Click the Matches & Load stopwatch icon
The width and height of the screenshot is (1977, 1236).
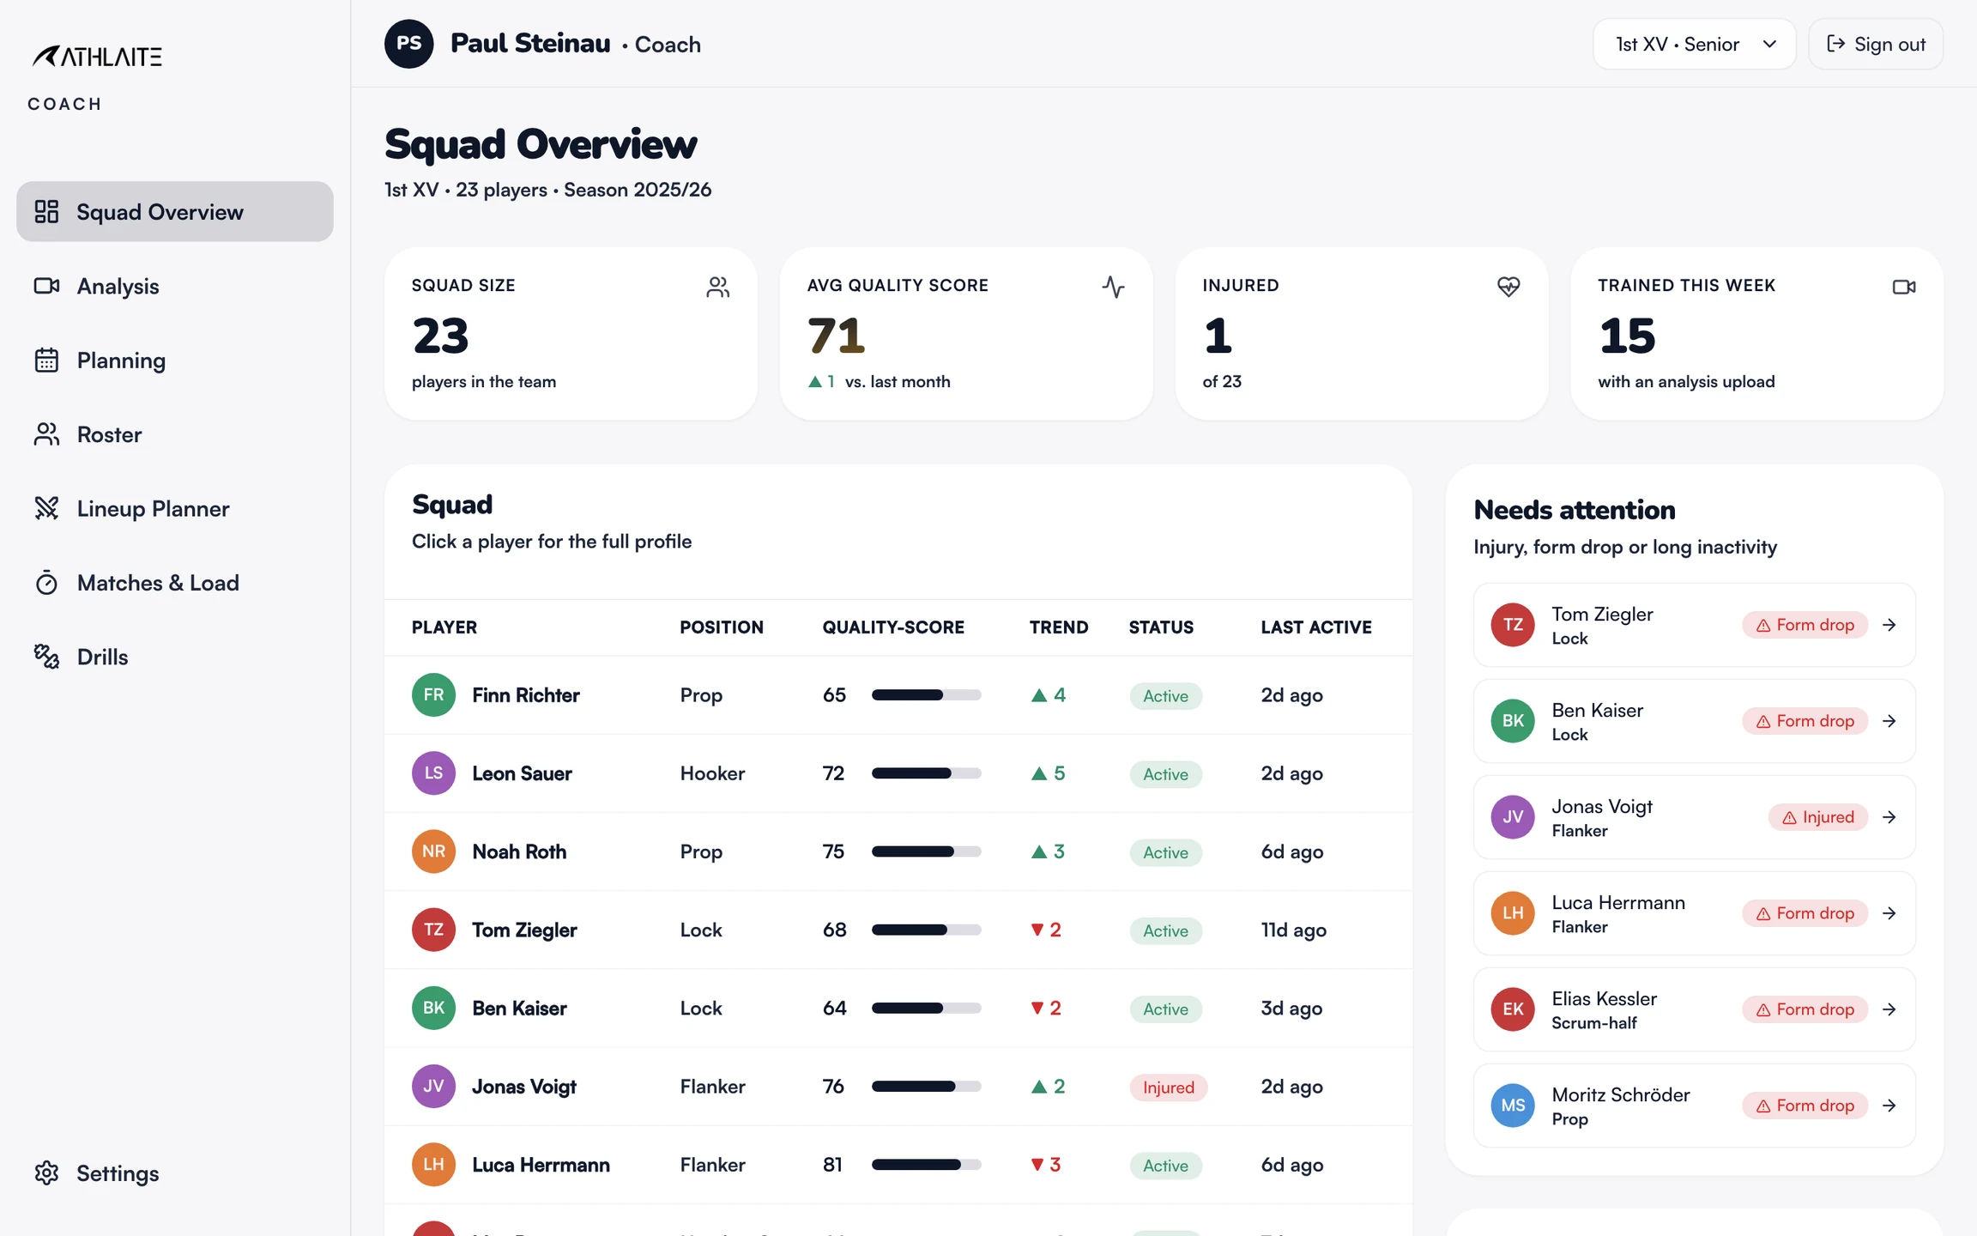(x=46, y=583)
